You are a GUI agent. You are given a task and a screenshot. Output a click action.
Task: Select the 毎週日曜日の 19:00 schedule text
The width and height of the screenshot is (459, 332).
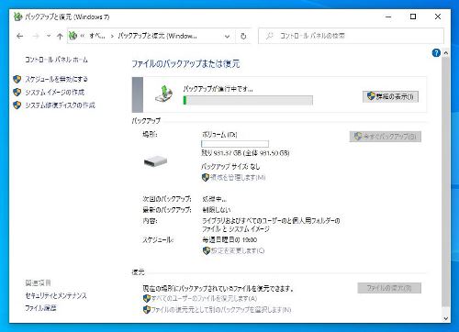coord(229,240)
